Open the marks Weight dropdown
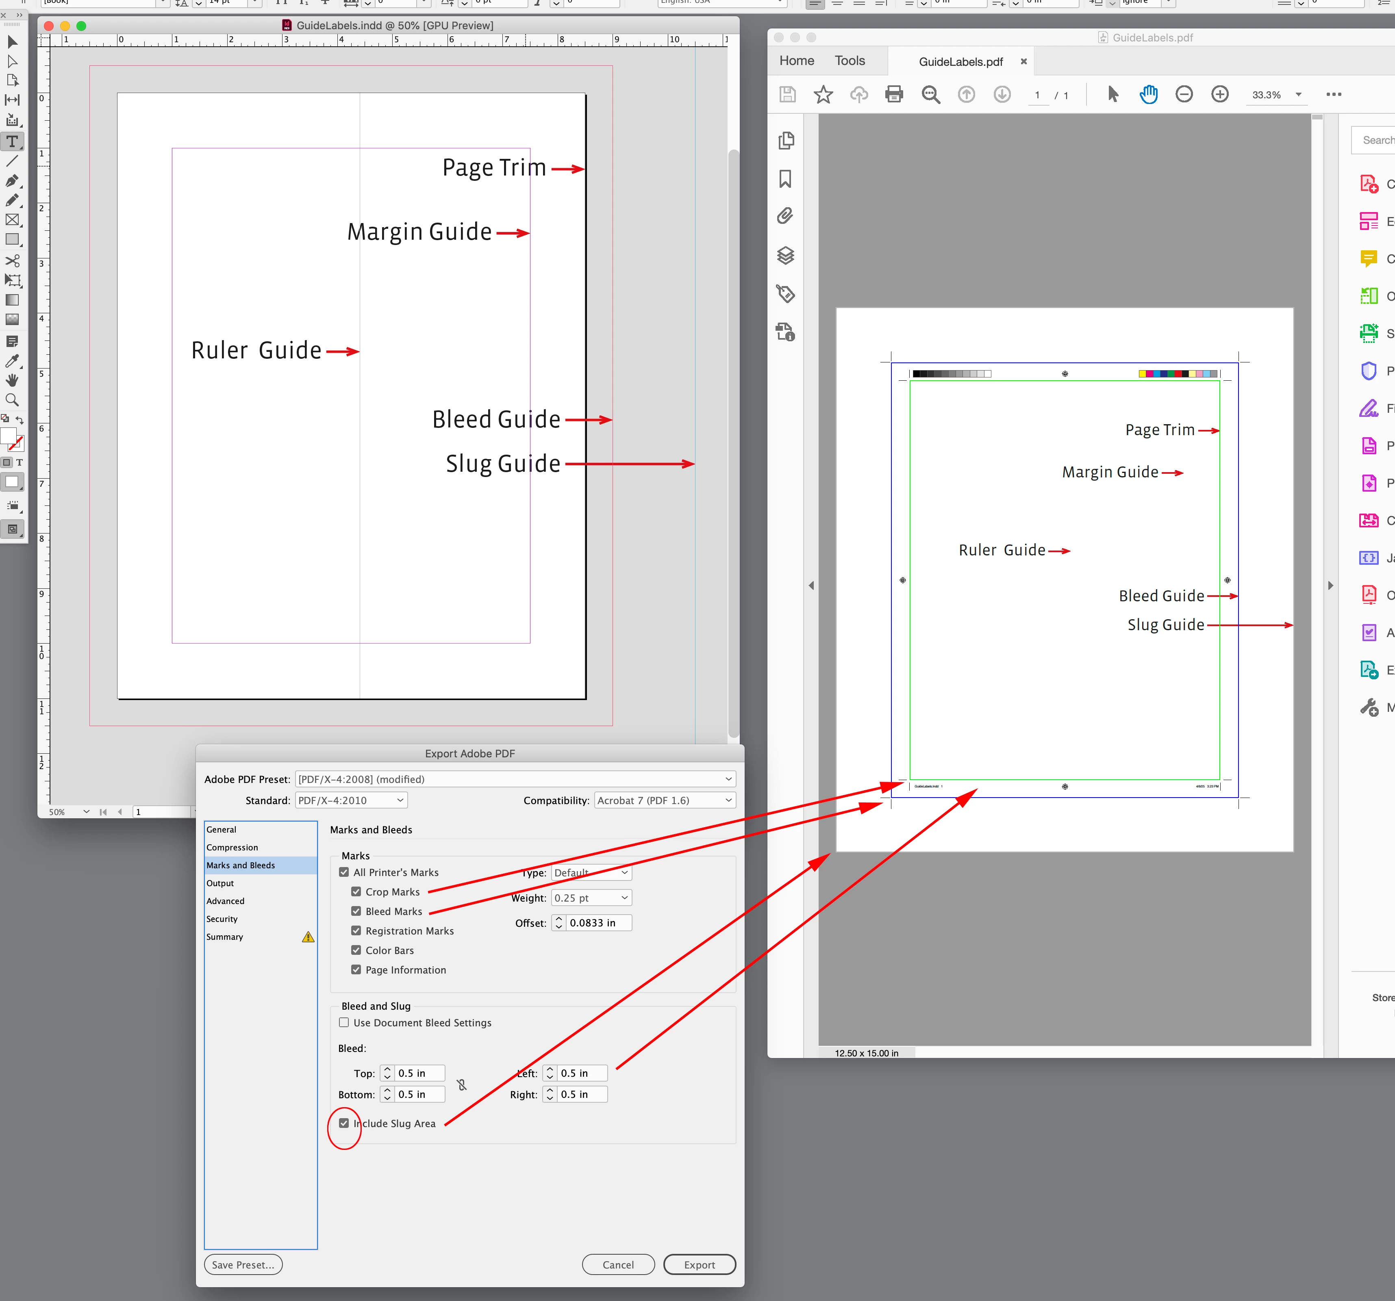The image size is (1395, 1301). tap(591, 898)
